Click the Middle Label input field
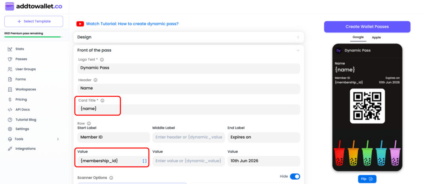This screenshot has width=424, height=184. click(x=189, y=137)
